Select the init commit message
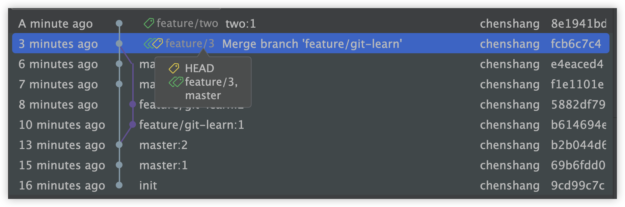Viewport: 625px width, 207px height. click(x=148, y=185)
